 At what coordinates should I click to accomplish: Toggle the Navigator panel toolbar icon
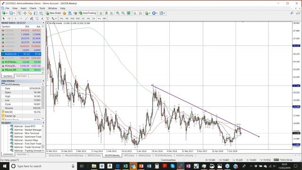(30, 13)
